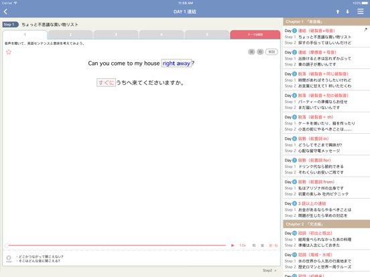Toggle the favorite star on sentence
Viewport: 370px width, 277px height.
[9, 52]
